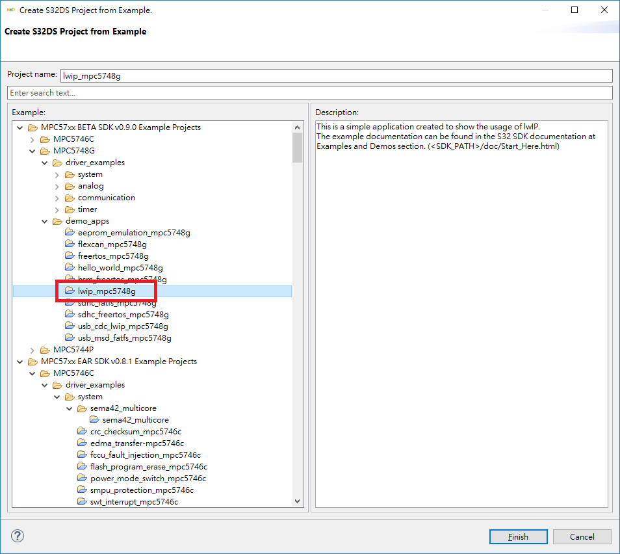Click crc_checksum_mpc5746c project icon

click(83, 431)
